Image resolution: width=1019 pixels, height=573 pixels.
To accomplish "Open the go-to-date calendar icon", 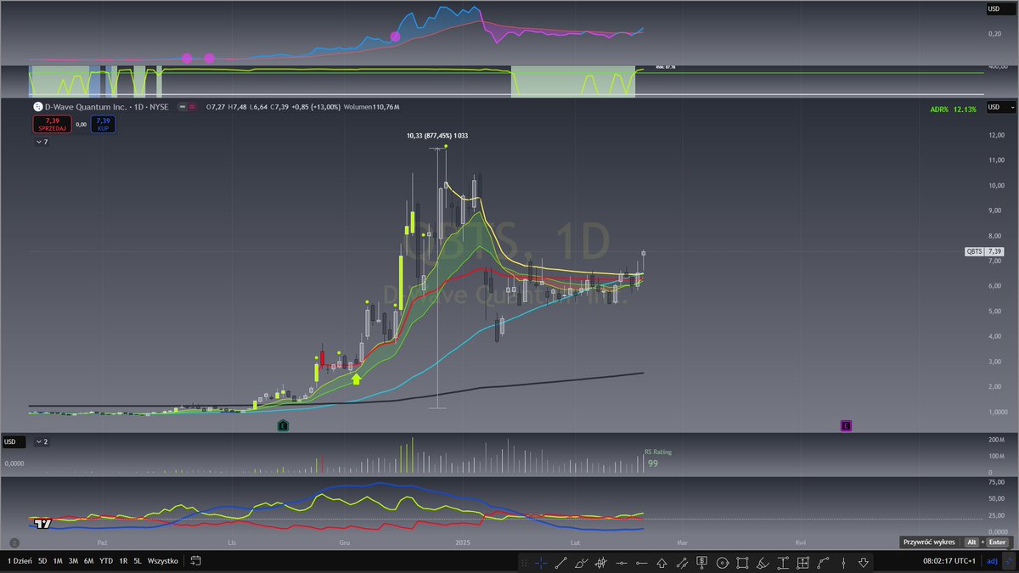I will click(195, 561).
